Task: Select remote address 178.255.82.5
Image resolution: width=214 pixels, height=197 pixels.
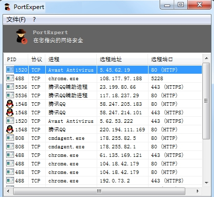Action: [x=118, y=138]
